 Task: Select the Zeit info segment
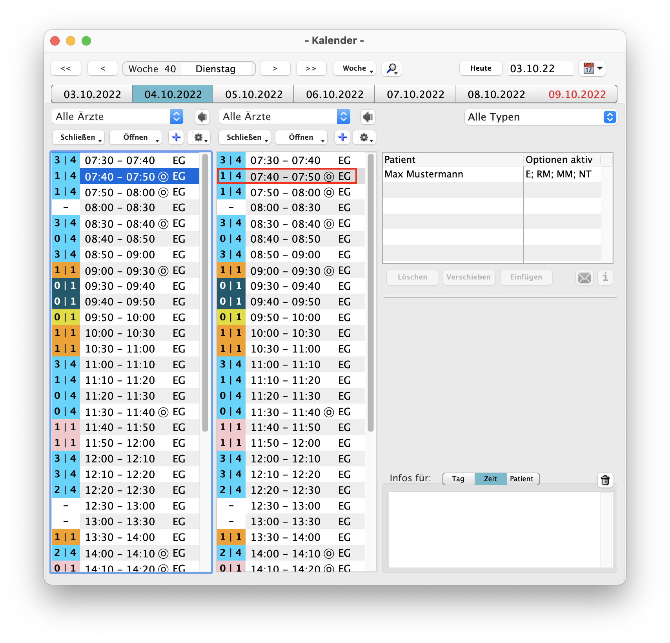[x=490, y=479]
